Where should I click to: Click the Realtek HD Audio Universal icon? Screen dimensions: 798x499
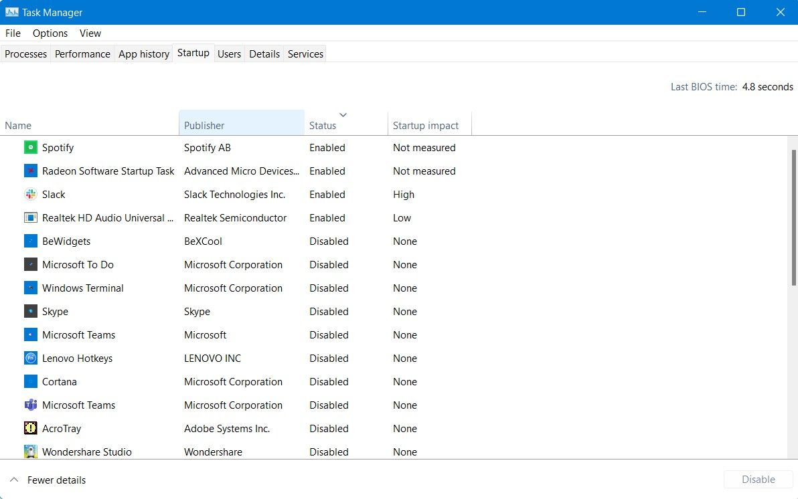(30, 217)
